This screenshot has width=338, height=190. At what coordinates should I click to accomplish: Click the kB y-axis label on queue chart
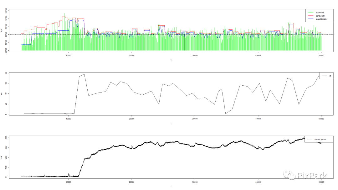point(2,157)
